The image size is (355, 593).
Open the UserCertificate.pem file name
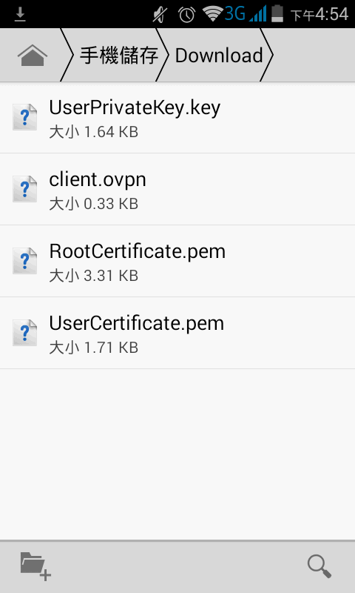tap(137, 323)
